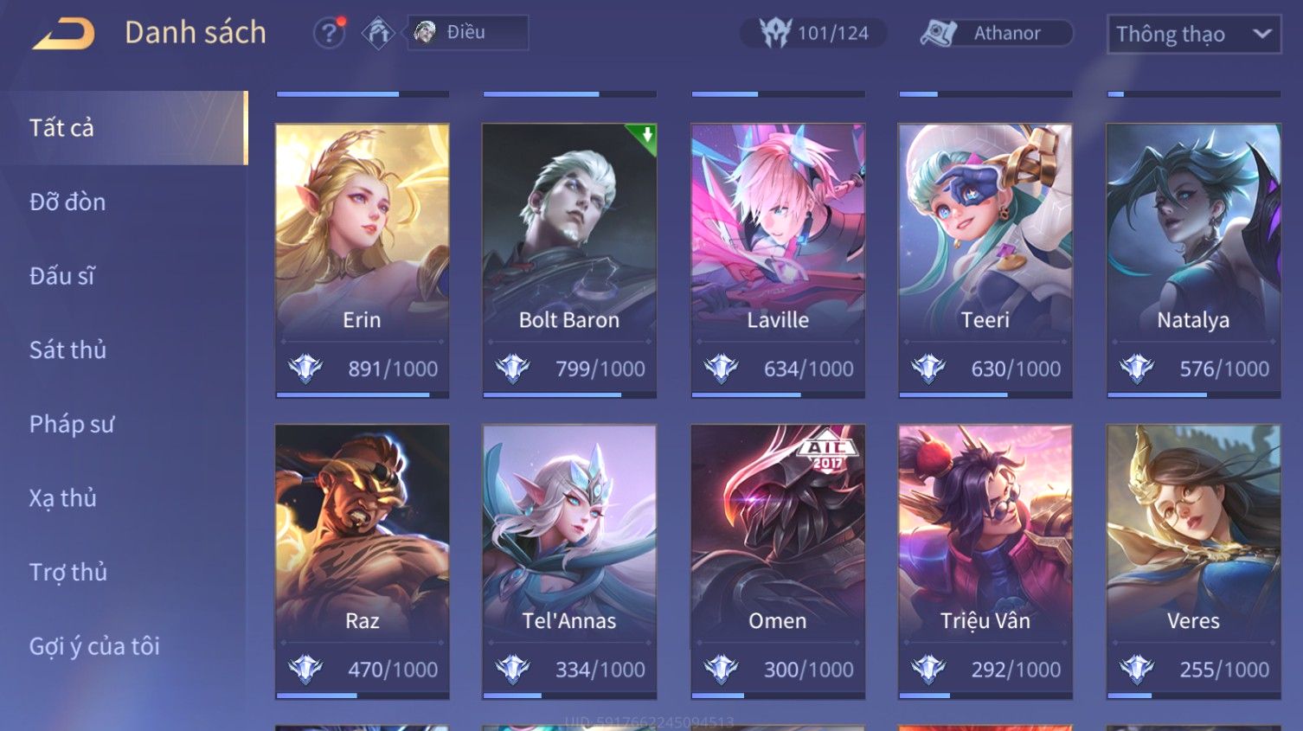The height and width of the screenshot is (731, 1303).
Task: Click the mastery badge icon under Erin
Action: (305, 369)
